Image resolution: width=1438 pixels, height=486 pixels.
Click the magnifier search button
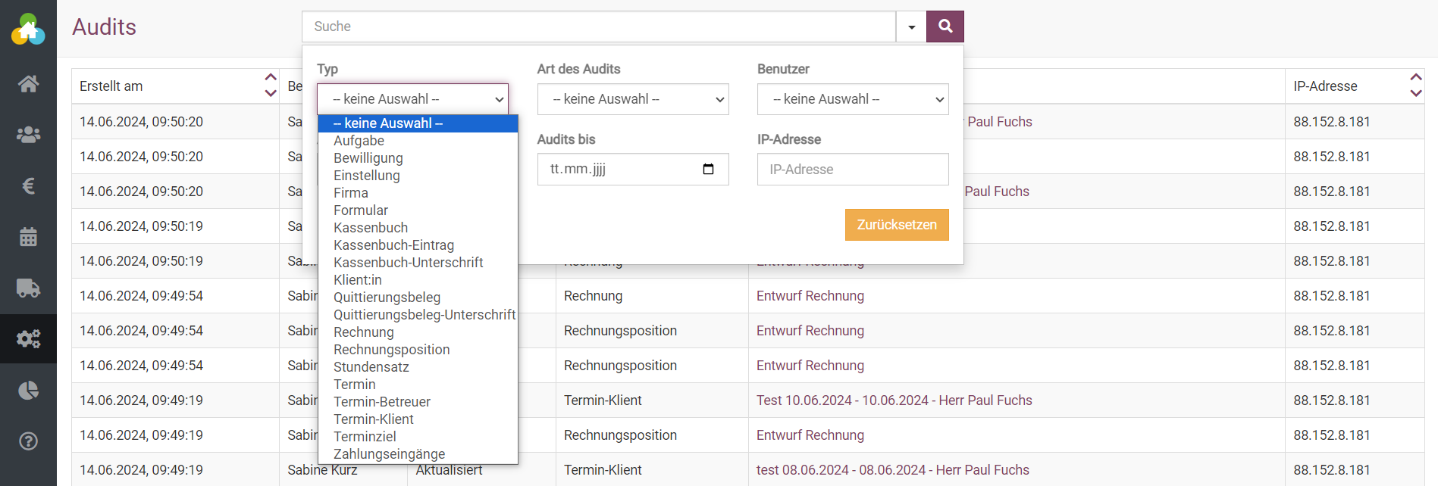pyautogui.click(x=945, y=26)
